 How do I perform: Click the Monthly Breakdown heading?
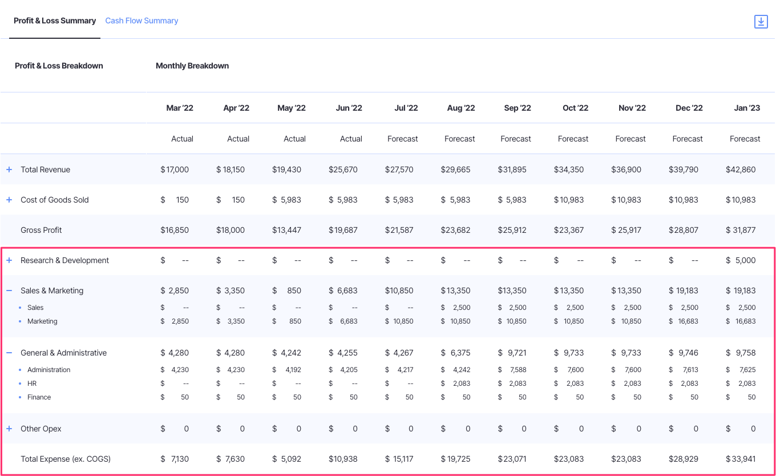pyautogui.click(x=192, y=66)
